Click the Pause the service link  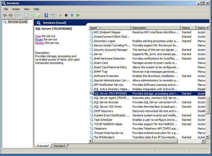pyautogui.click(x=39, y=40)
